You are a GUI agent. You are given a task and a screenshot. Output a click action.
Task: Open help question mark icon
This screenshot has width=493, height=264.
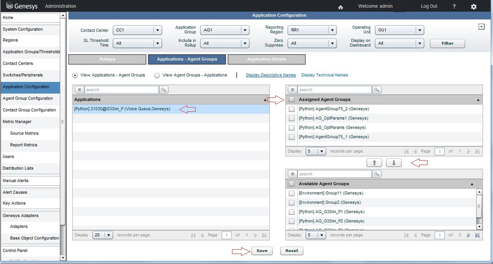click(454, 7)
